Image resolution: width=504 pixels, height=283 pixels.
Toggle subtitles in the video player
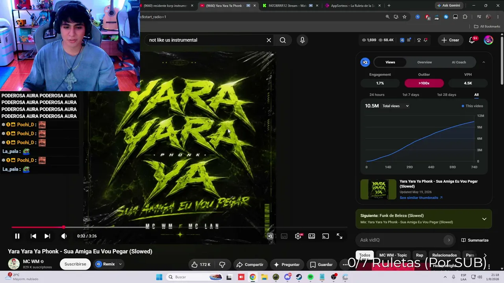click(284, 236)
